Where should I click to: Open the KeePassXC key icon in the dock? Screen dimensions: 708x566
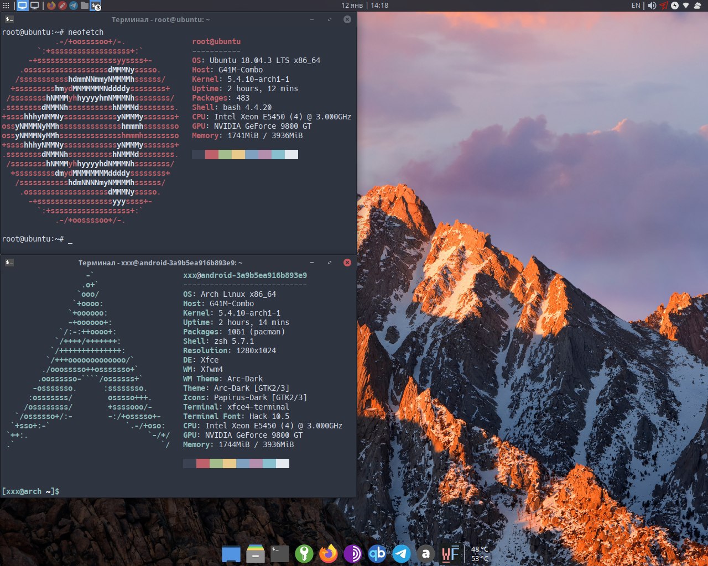[x=304, y=553]
